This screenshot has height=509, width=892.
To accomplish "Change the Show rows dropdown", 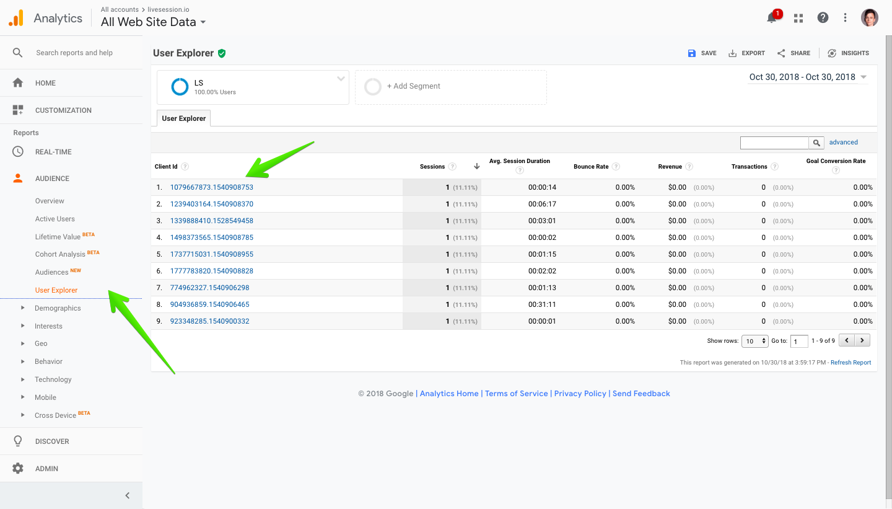I will tap(754, 340).
